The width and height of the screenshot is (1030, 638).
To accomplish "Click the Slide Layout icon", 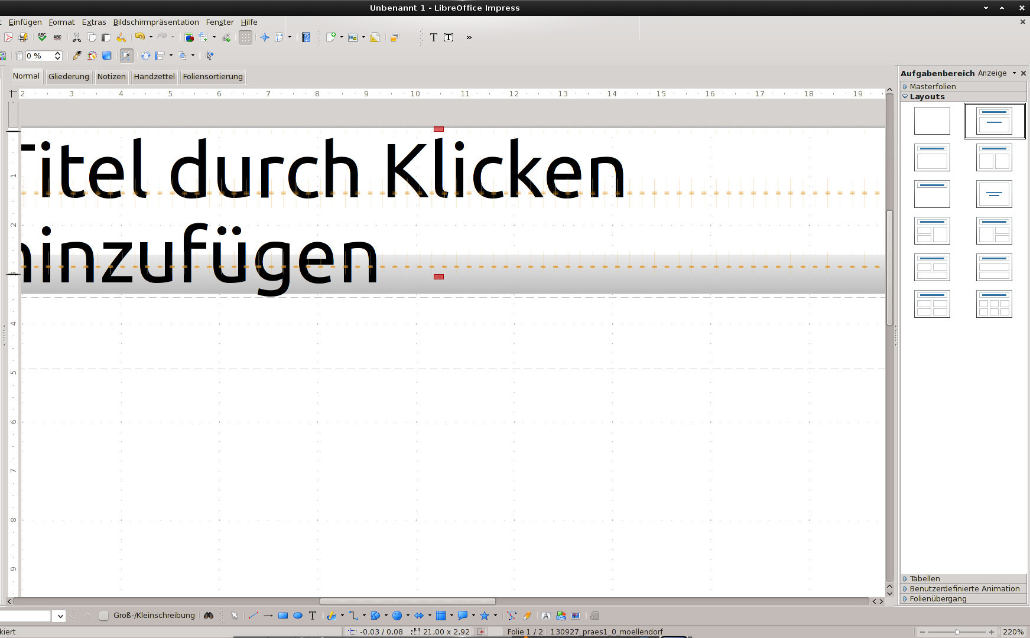I will (353, 37).
